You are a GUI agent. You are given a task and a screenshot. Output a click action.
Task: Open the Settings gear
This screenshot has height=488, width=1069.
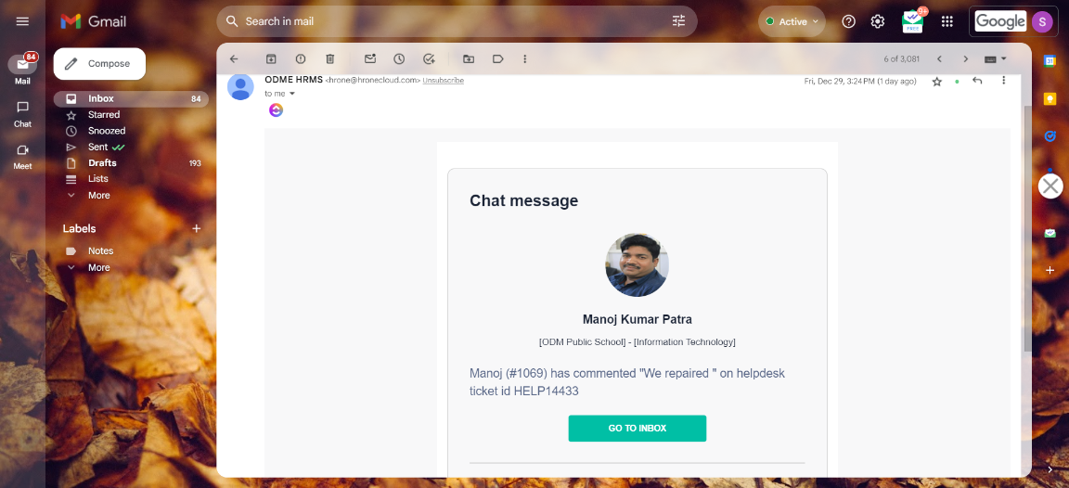click(877, 21)
